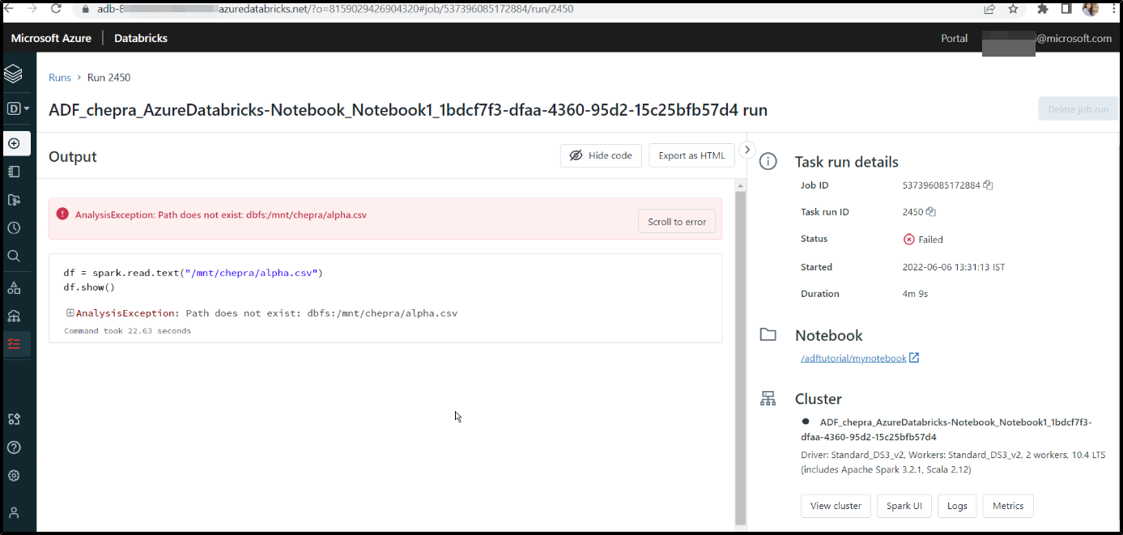Click the Started time 2022-06-06 13:31:13 IST
Image resolution: width=1123 pixels, height=535 pixels.
tap(954, 267)
